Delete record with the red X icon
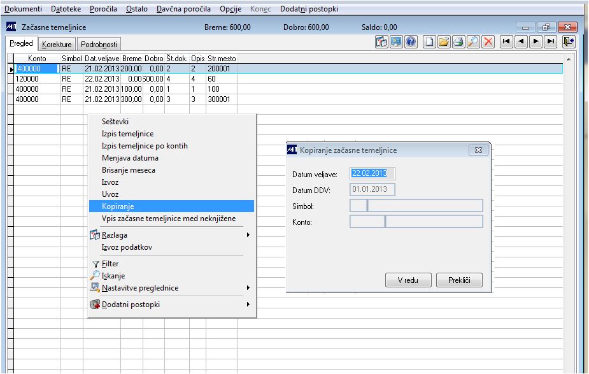The image size is (589, 374). coord(488,41)
